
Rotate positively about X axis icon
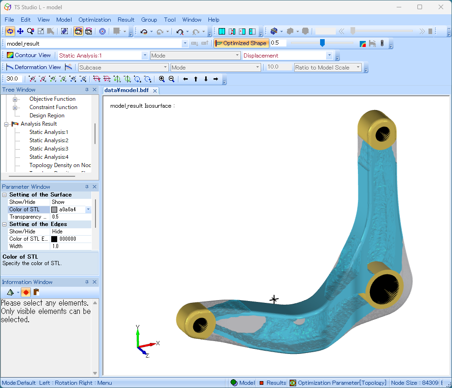32,79
